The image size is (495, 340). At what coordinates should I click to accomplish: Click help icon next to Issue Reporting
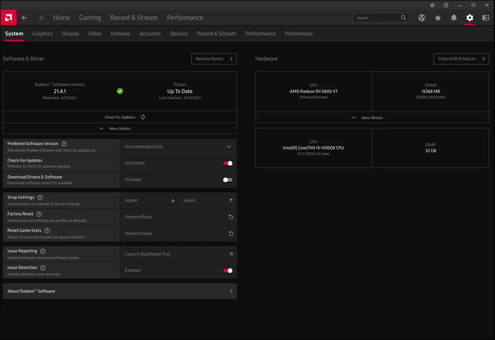pos(43,251)
